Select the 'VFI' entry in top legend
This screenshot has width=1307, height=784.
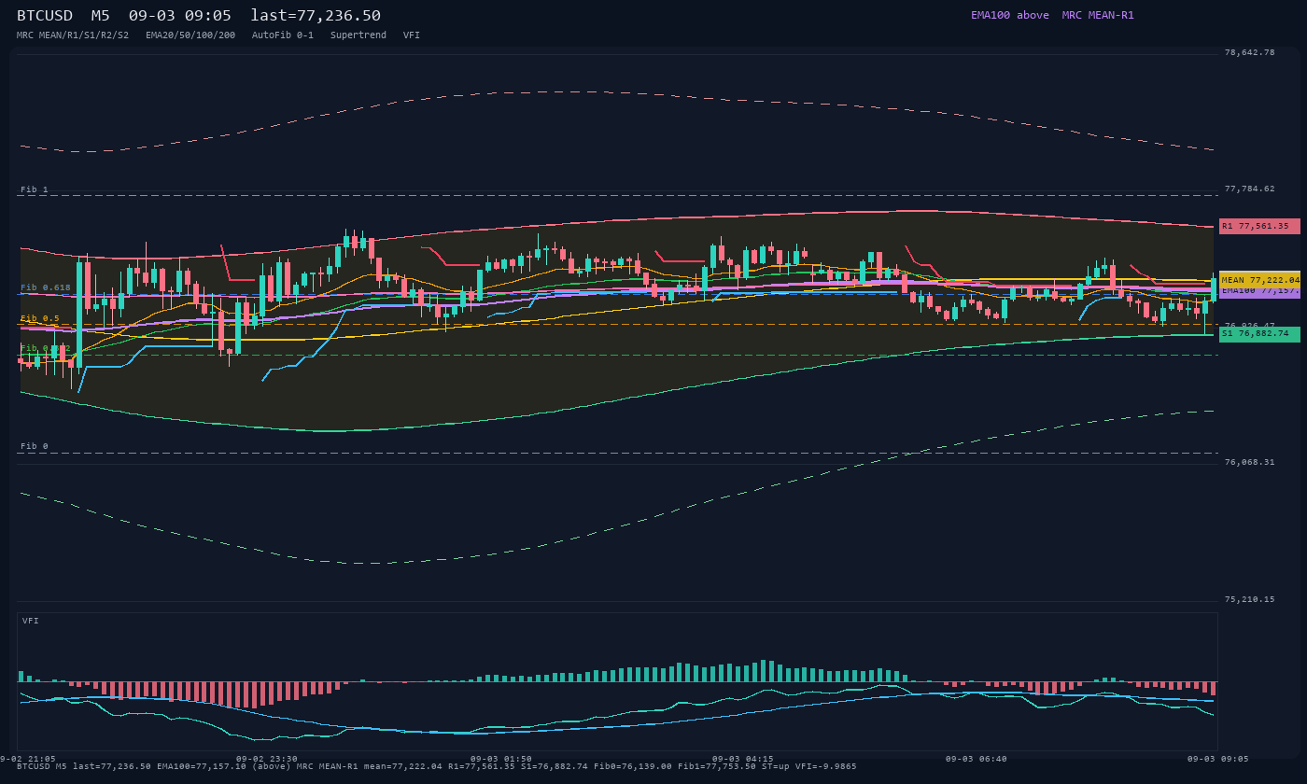(412, 35)
